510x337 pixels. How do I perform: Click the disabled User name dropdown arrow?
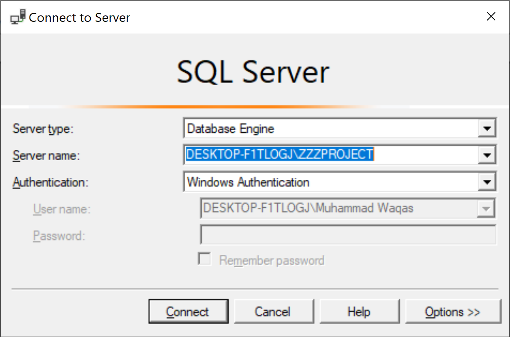[486, 209]
